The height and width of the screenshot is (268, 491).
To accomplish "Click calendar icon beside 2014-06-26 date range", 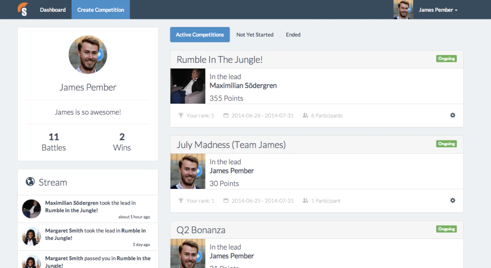I will [x=226, y=115].
